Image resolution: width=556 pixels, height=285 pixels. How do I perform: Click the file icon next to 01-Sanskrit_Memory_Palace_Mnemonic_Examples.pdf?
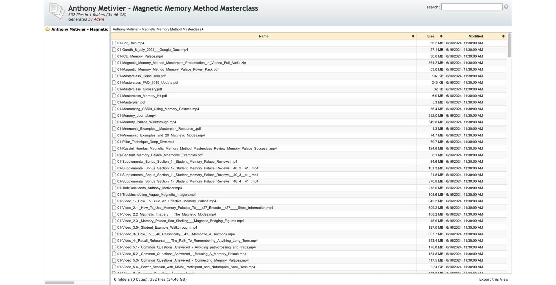pos(114,155)
